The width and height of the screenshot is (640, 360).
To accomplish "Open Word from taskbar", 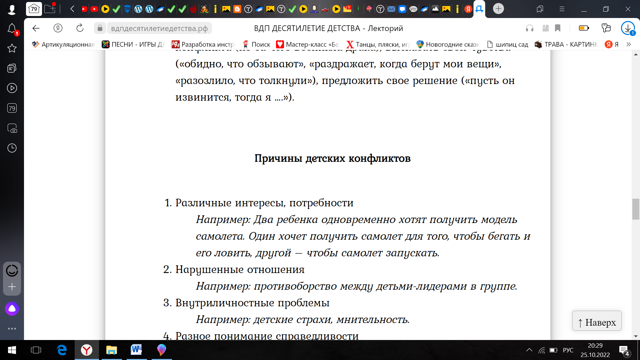I will coord(136,350).
